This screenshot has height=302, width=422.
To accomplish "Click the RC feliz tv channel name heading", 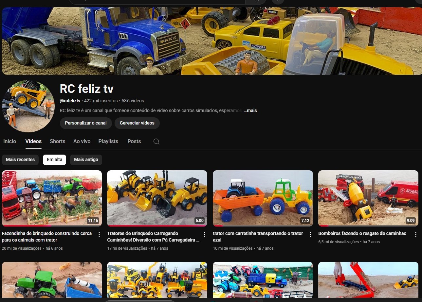I will [x=87, y=89].
